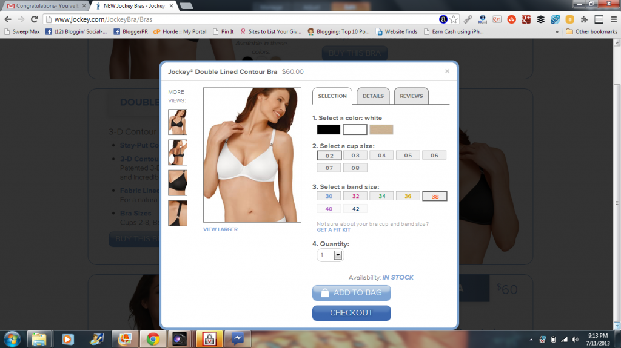
Task: Go back with the browser back arrow
Action: (x=8, y=19)
